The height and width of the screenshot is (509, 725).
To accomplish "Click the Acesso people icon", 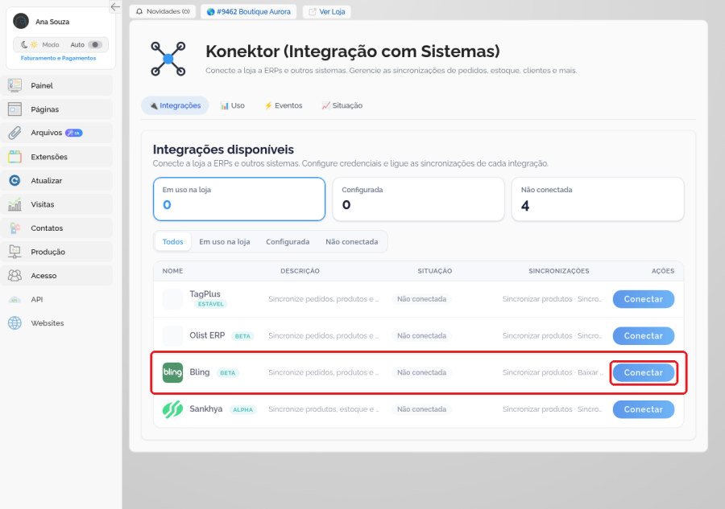I will coord(14,276).
